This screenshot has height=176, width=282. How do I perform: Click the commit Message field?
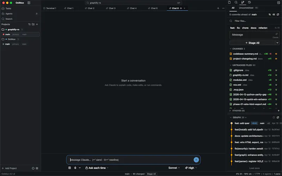tap(254, 35)
